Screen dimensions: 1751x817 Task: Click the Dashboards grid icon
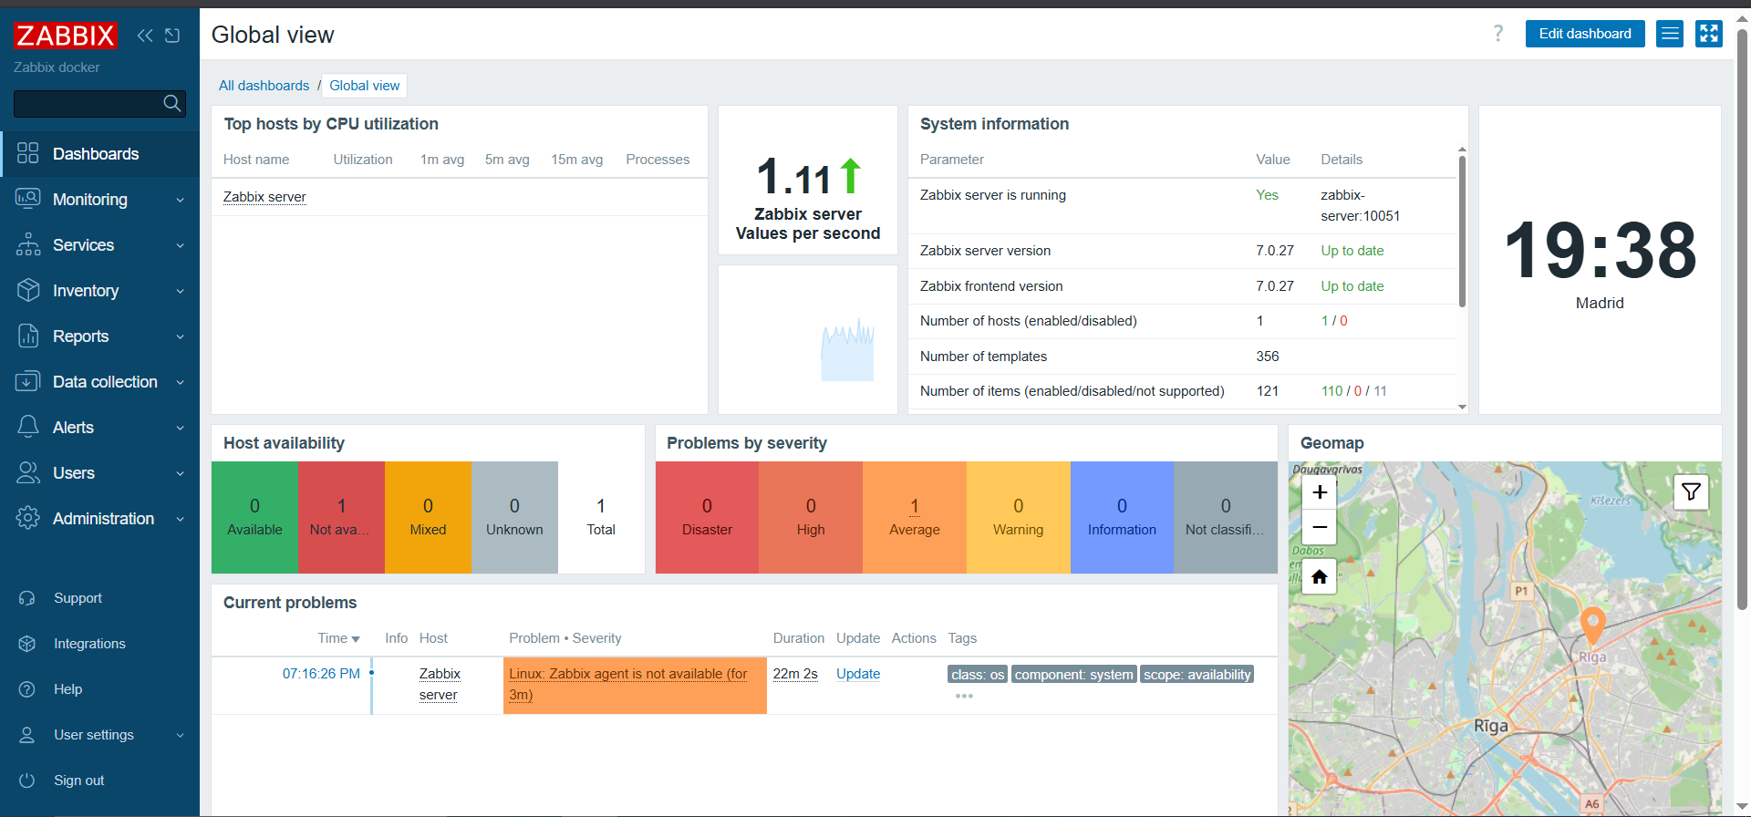(x=28, y=153)
